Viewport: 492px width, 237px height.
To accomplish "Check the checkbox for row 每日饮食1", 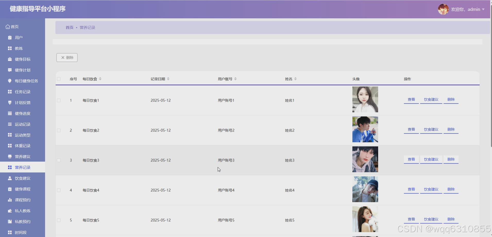I will pyautogui.click(x=59, y=100).
